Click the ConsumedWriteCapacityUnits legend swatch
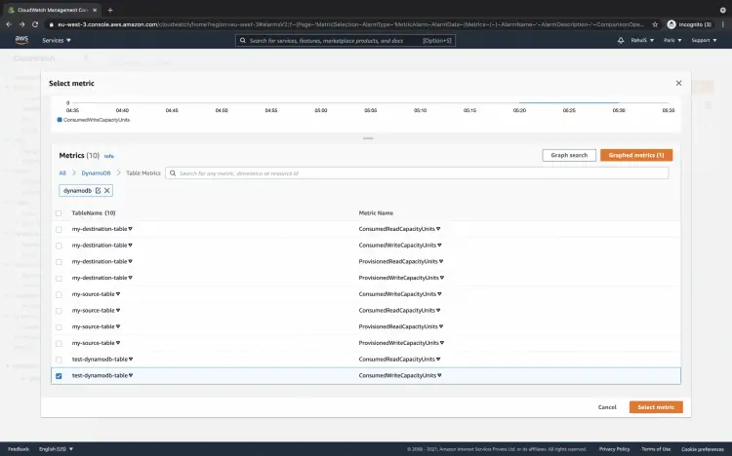 point(60,120)
